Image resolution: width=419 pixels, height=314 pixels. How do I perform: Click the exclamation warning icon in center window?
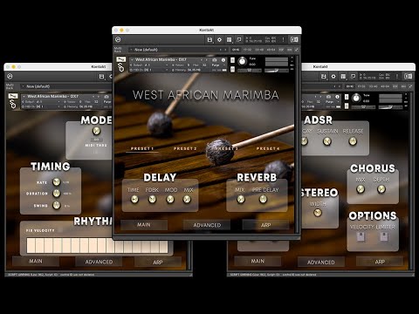[283, 39]
